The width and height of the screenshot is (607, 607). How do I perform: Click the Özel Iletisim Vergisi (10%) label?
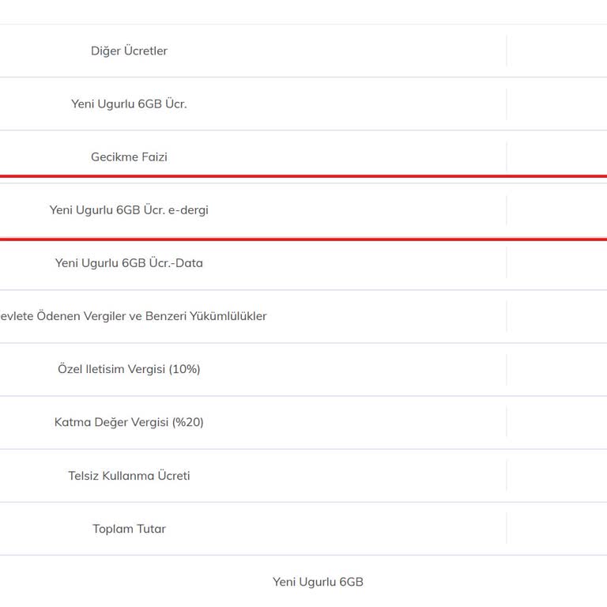(129, 369)
